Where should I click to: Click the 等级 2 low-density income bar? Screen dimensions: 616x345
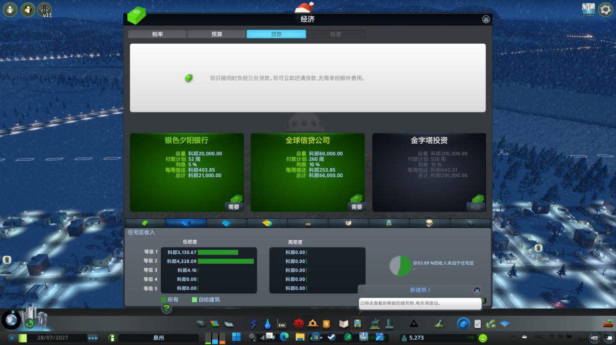click(x=226, y=261)
